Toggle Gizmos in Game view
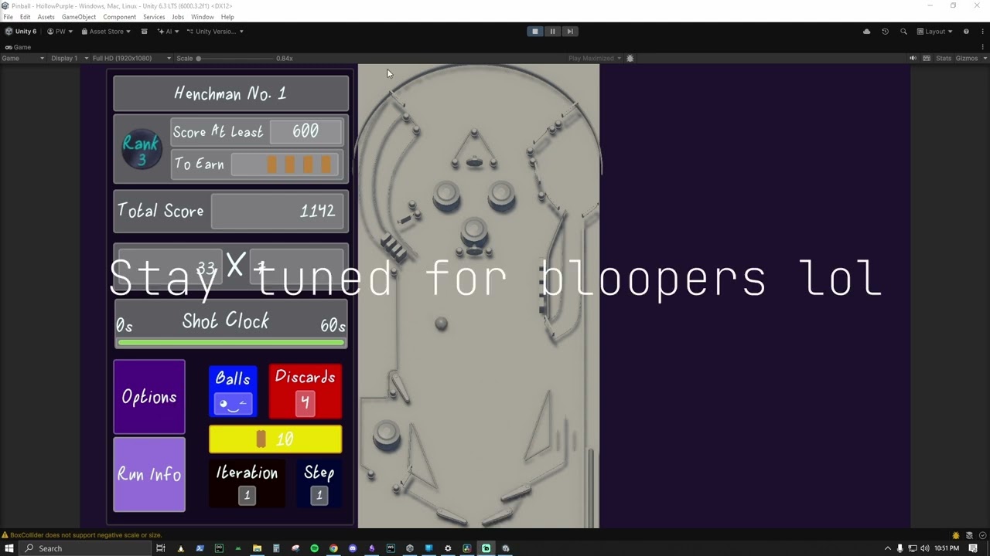The width and height of the screenshot is (990, 556). coord(966,58)
